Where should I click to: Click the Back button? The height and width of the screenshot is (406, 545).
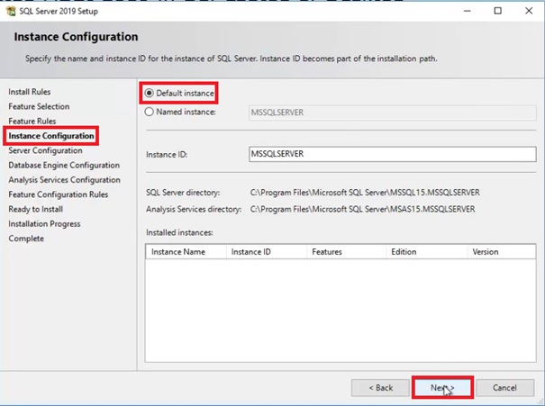[x=380, y=388]
